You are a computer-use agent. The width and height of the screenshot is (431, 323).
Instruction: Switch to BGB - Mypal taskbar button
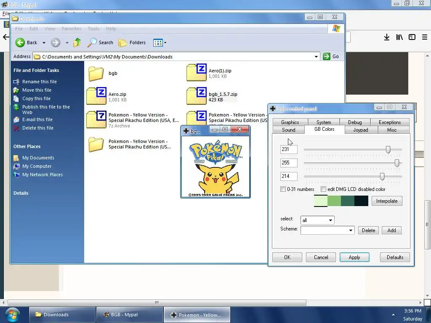pyautogui.click(x=129, y=315)
